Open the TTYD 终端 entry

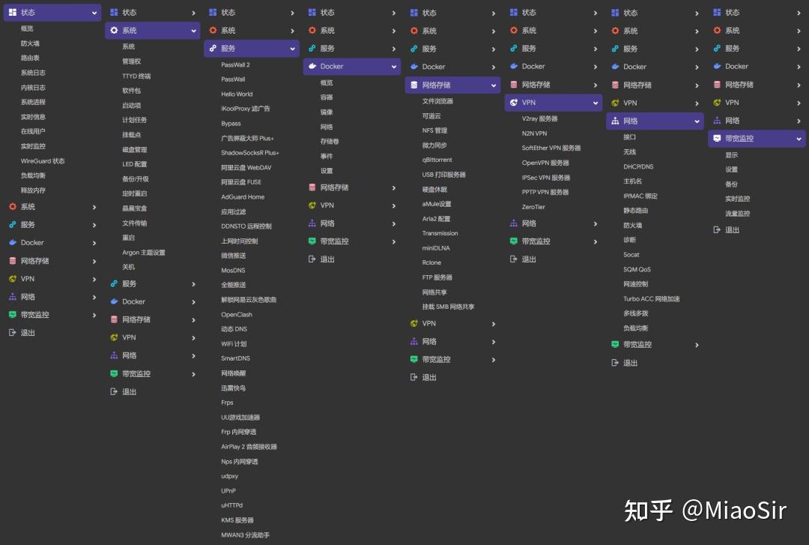[x=136, y=76]
